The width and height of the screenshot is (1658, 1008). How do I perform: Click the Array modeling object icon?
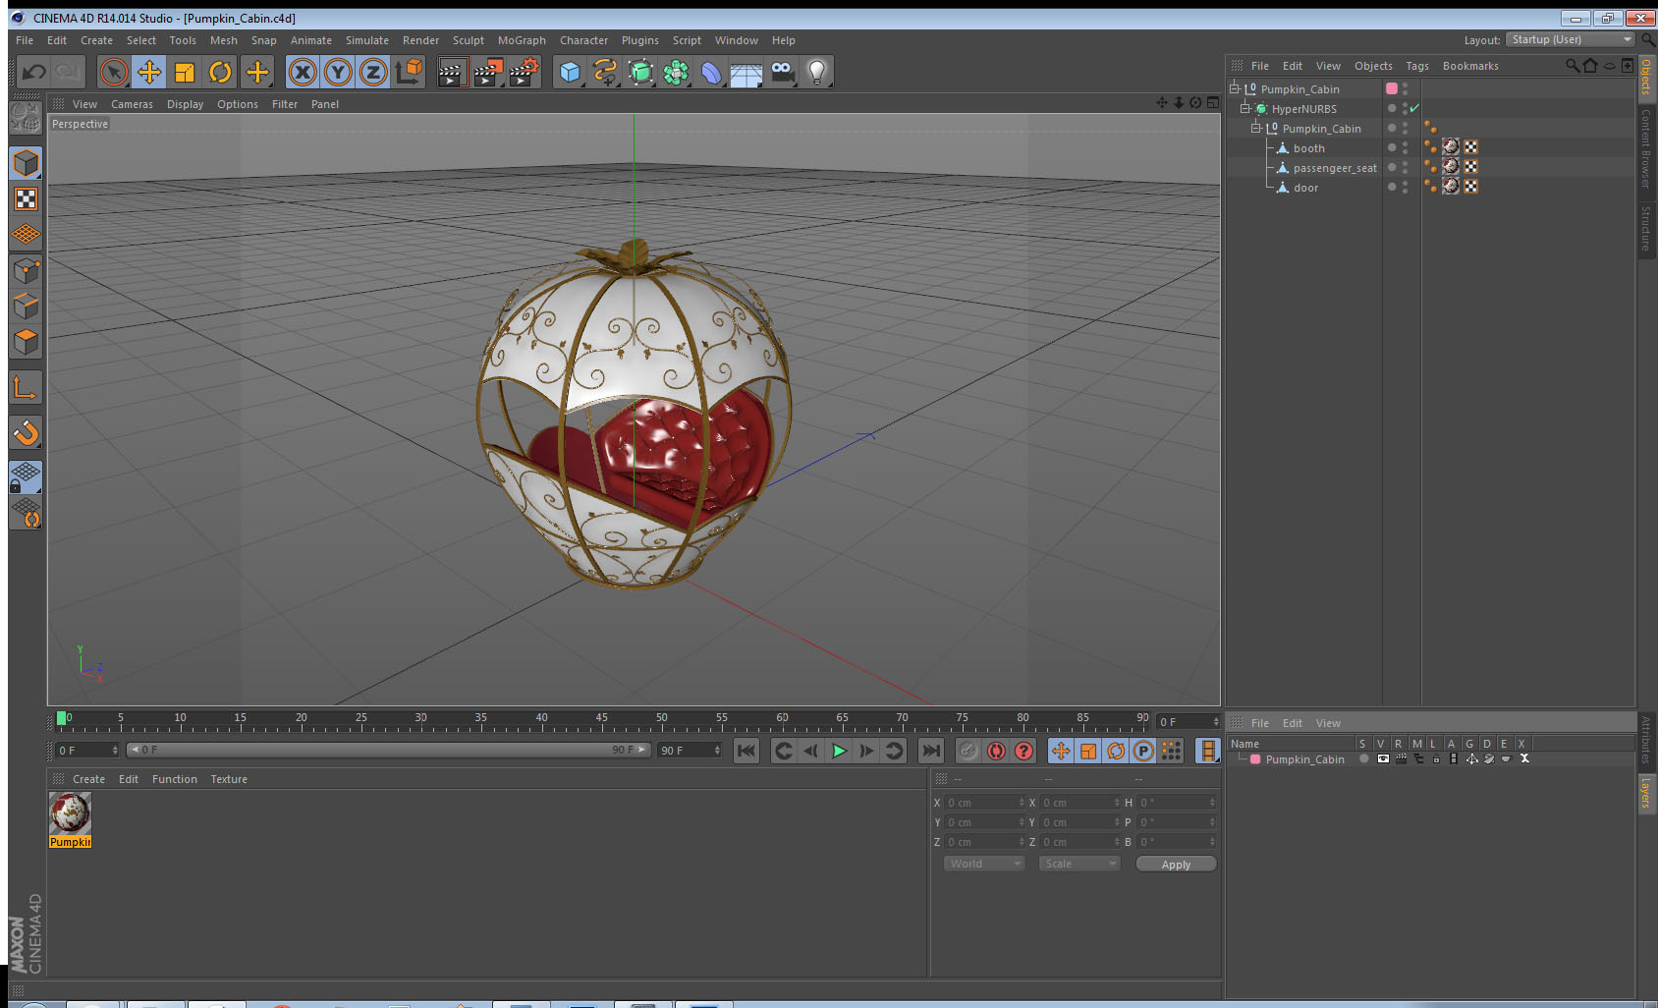click(676, 72)
